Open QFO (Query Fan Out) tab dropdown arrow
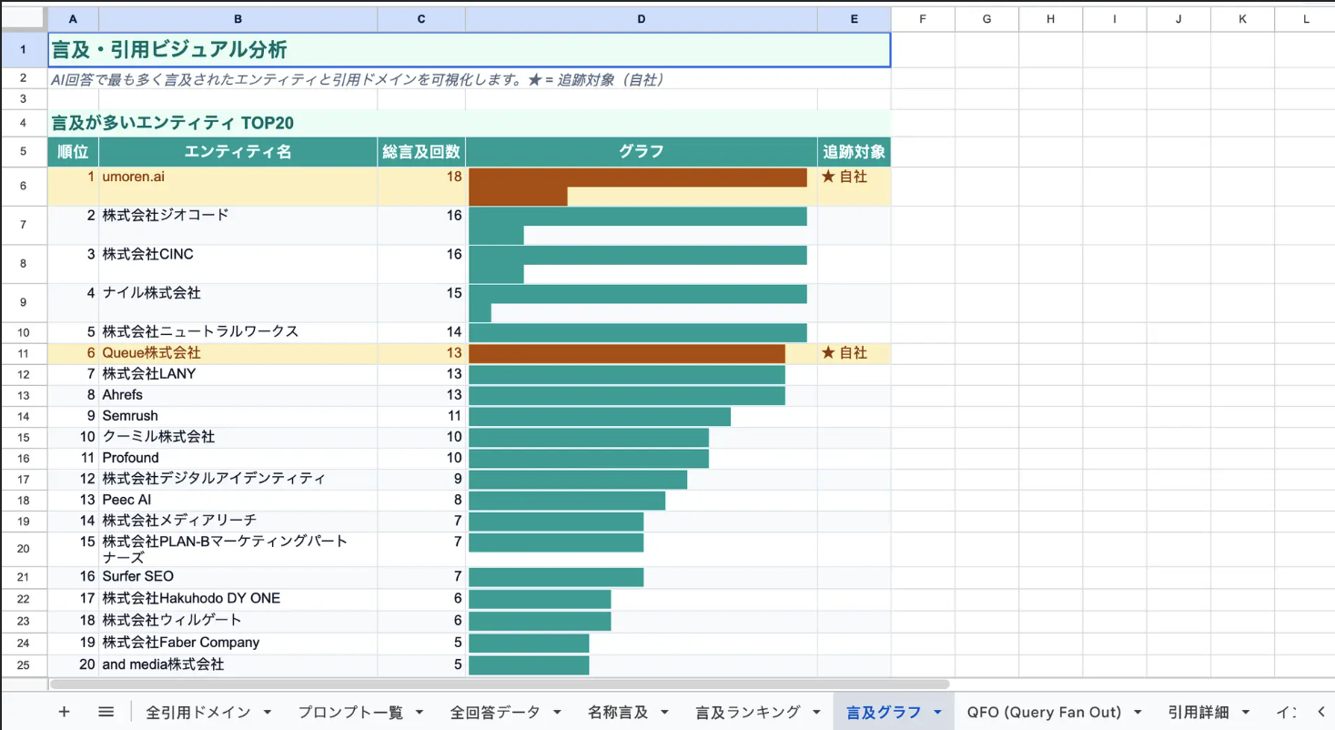 [x=1137, y=713]
